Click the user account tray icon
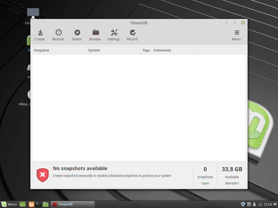 tap(254, 204)
